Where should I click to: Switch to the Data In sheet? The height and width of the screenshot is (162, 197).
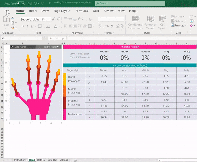[41, 160]
